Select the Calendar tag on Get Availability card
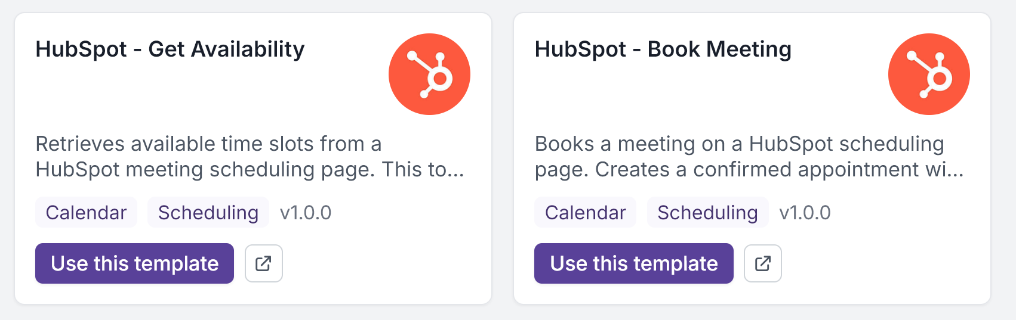The image size is (1016, 320). [86, 213]
